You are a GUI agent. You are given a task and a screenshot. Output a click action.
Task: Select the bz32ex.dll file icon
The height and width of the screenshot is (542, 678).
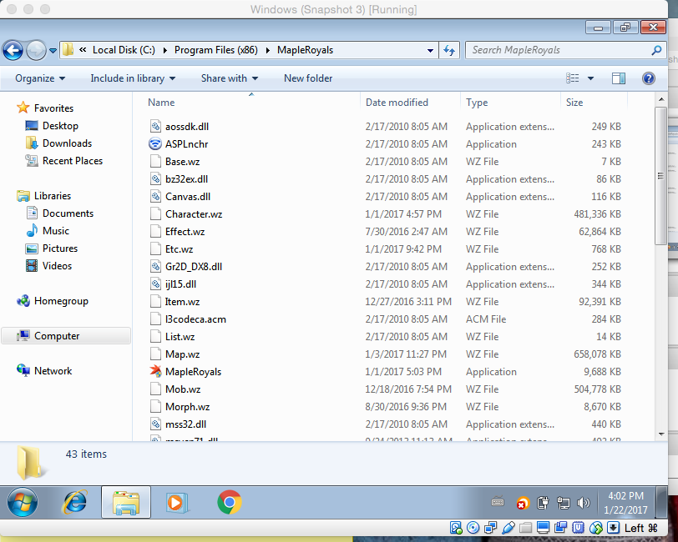155,178
